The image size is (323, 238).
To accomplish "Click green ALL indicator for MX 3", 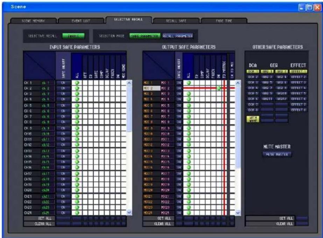I will pos(189,94).
